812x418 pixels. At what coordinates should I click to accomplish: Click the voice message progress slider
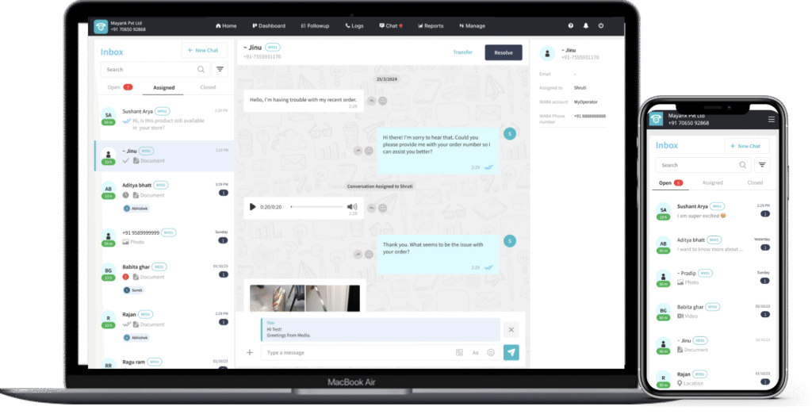click(x=316, y=207)
